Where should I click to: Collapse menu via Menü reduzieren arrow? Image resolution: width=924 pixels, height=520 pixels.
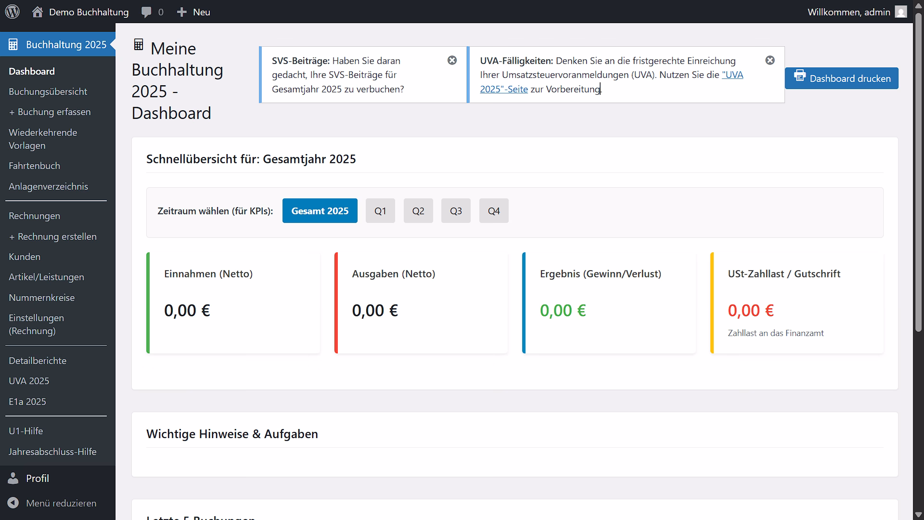tap(13, 503)
